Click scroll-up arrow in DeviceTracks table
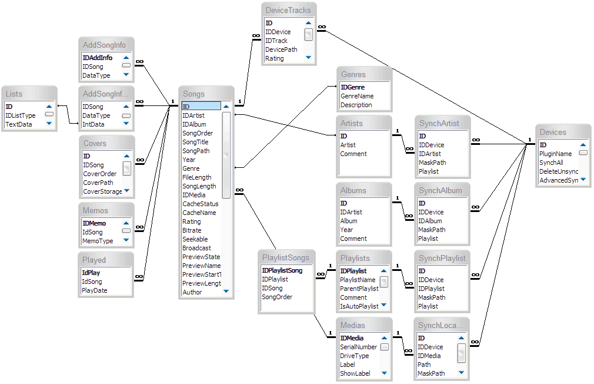The width and height of the screenshot is (594, 384). tap(308, 23)
